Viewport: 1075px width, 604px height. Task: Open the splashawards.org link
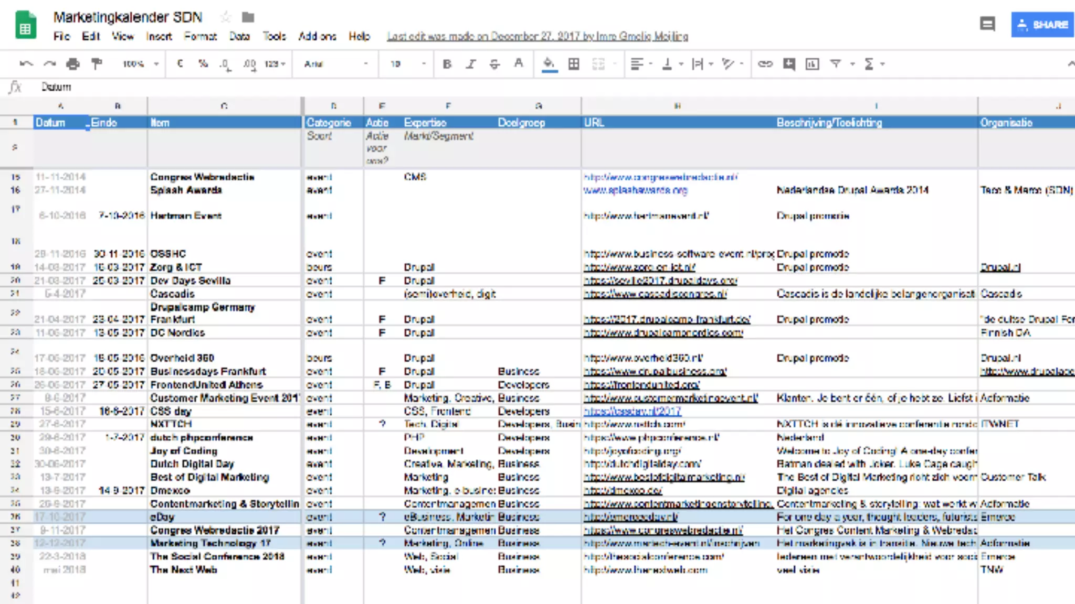point(635,190)
